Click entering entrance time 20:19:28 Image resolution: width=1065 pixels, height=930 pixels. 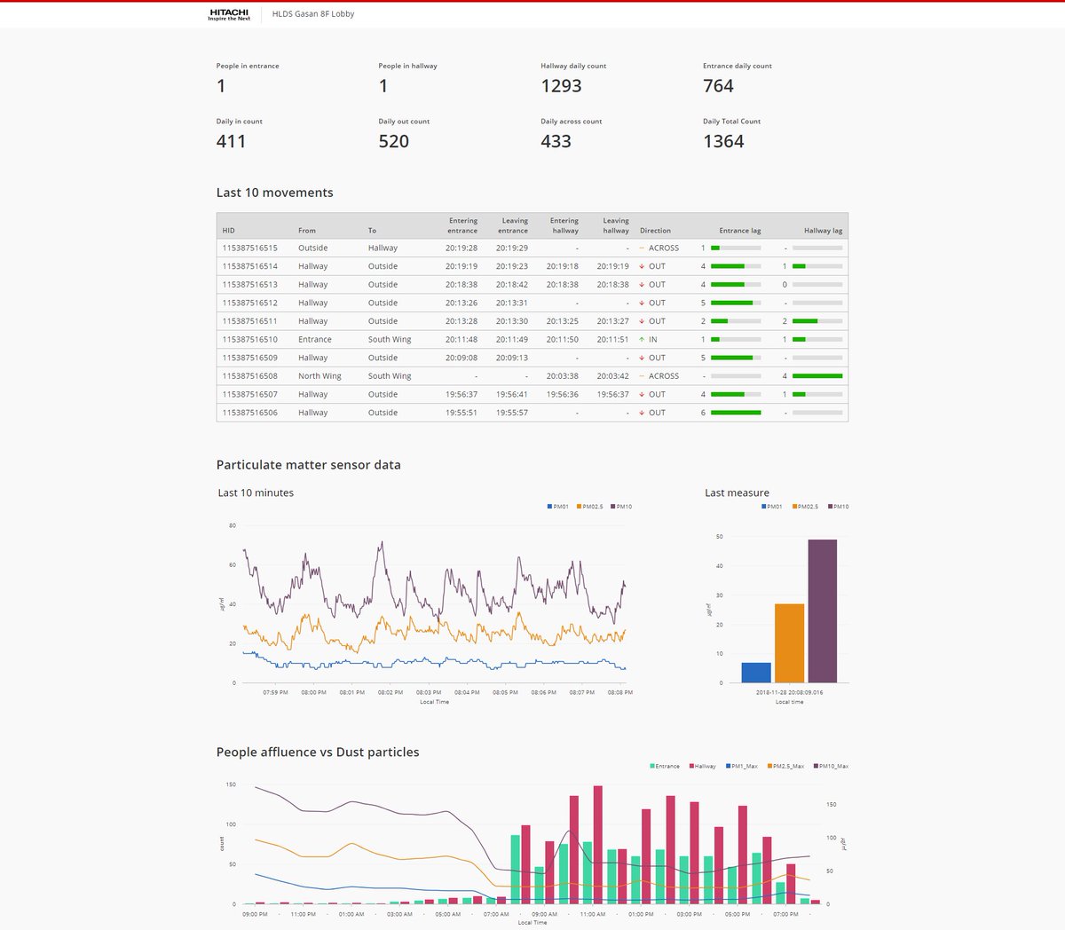[x=461, y=248]
